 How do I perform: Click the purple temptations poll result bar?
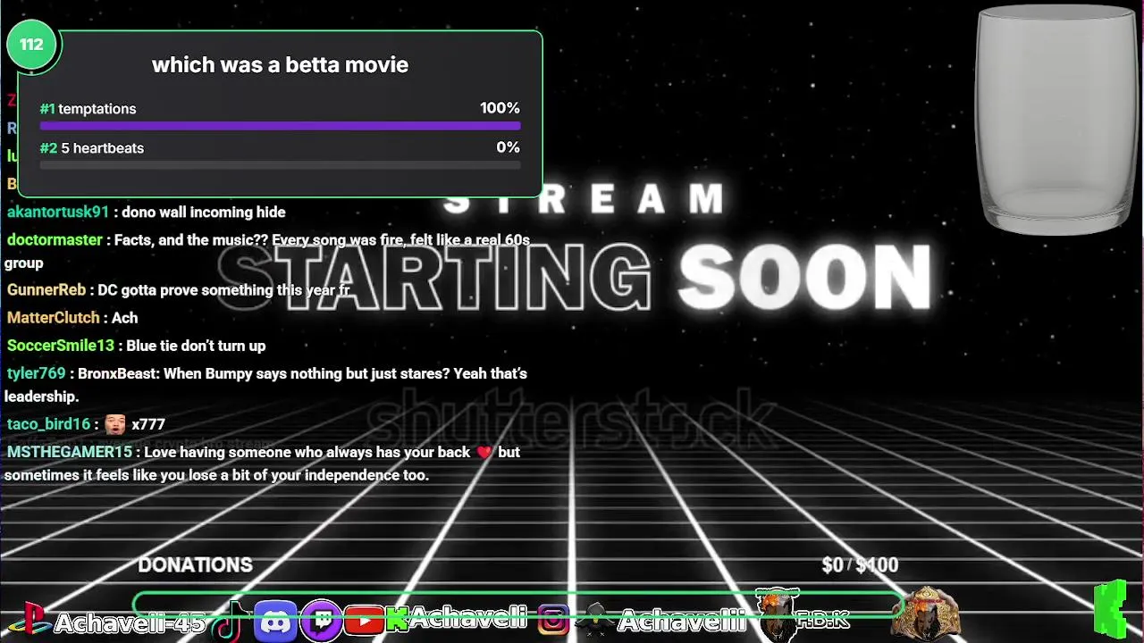point(280,127)
